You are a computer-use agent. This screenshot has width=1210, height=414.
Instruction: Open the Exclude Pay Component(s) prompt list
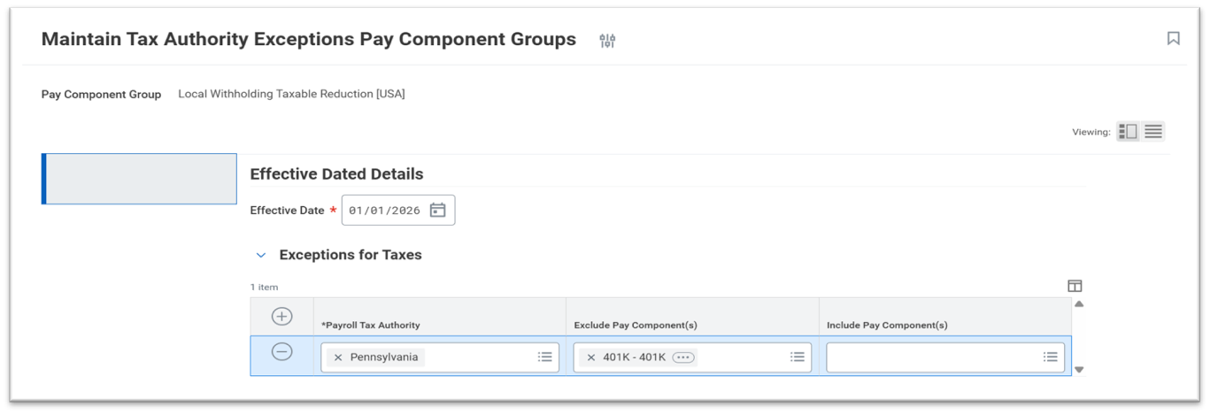797,357
